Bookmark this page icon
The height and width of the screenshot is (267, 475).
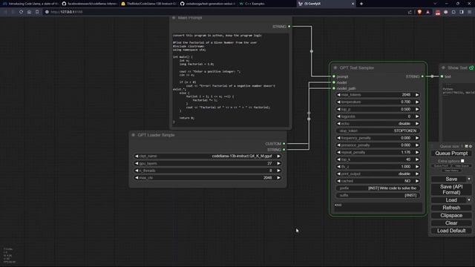point(37,12)
